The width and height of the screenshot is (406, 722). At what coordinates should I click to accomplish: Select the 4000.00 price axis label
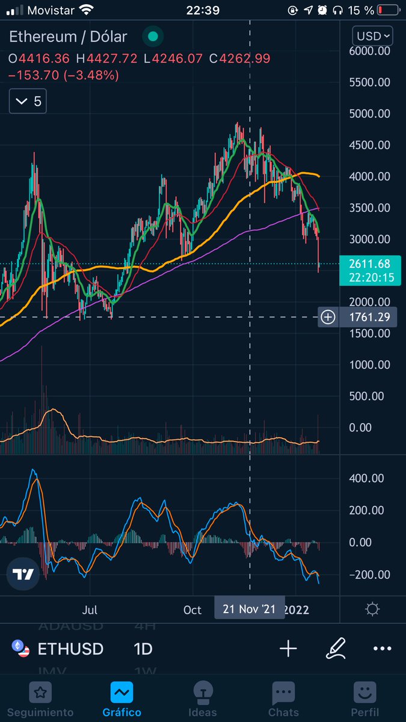370,176
